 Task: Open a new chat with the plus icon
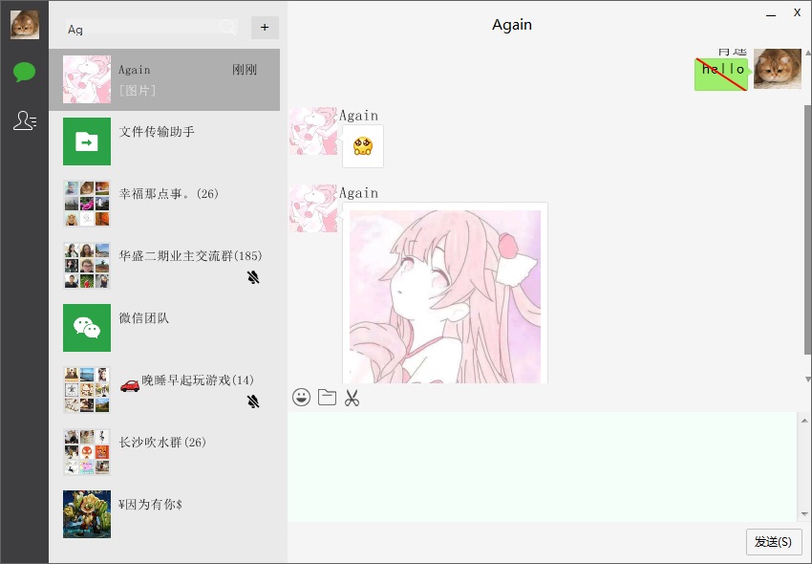click(265, 28)
